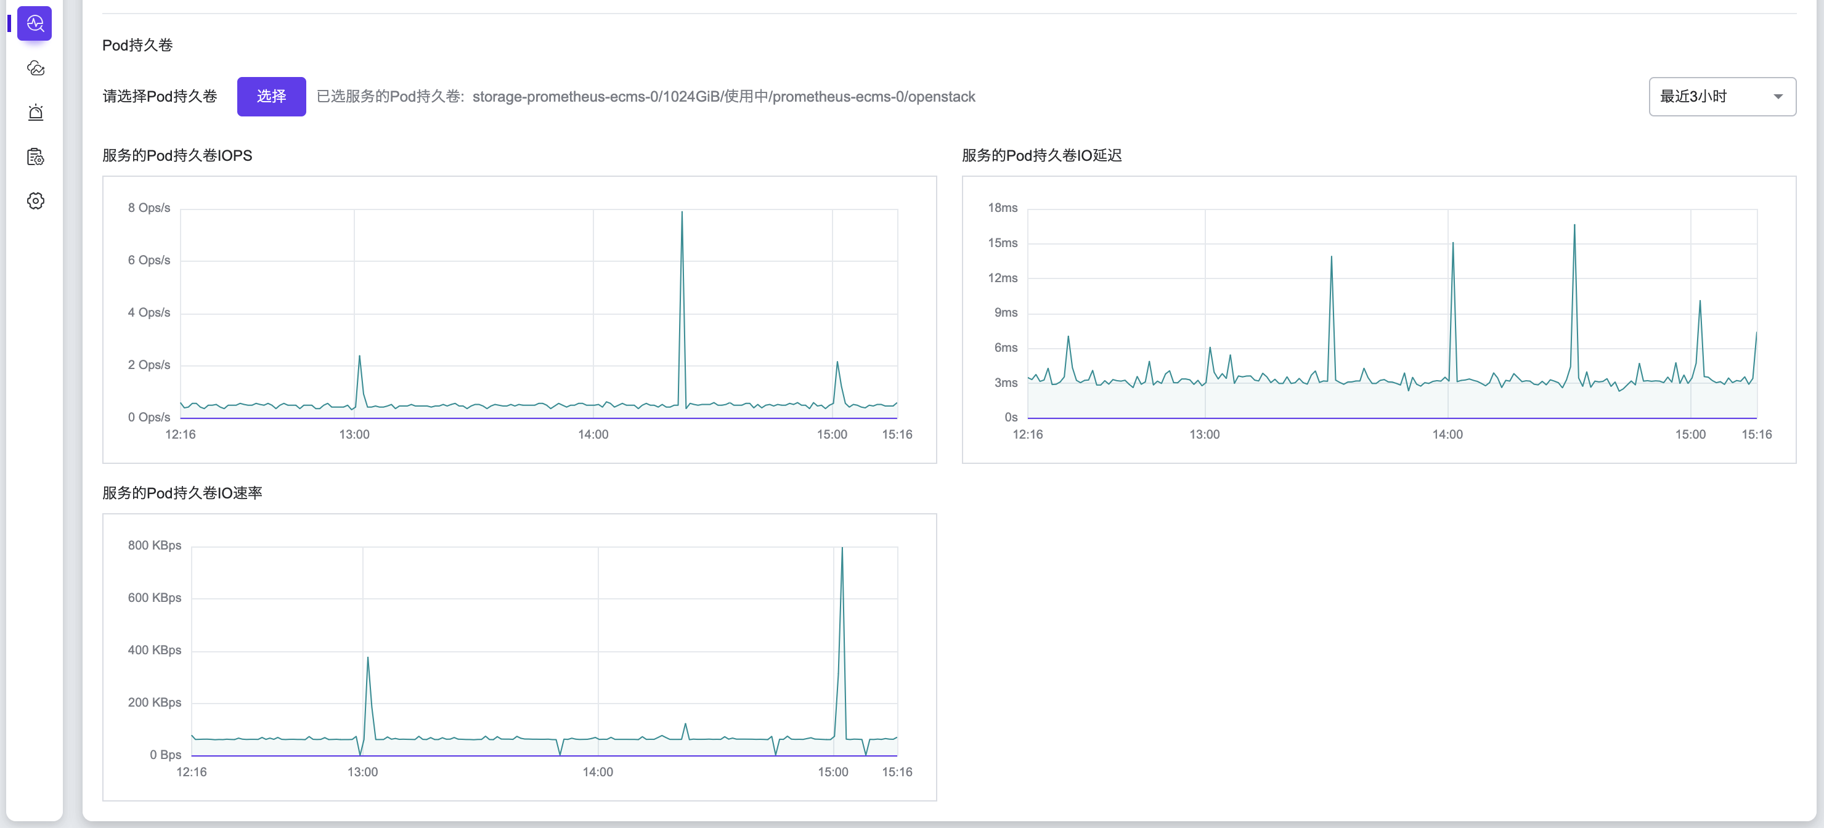Click the 服务的Pod持久卷IO速率 chart title
Screen dimensions: 1824x828
[x=182, y=493]
